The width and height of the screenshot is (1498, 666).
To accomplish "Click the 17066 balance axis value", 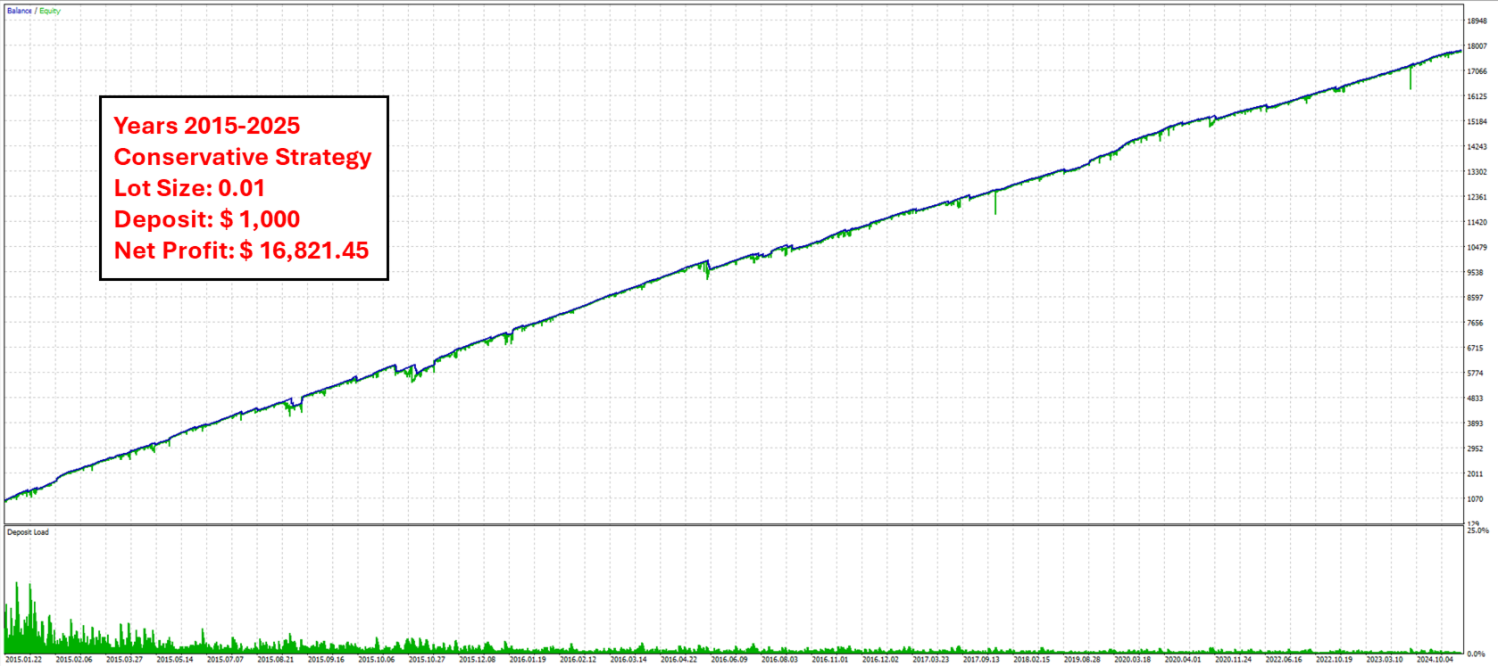I will point(1477,71).
